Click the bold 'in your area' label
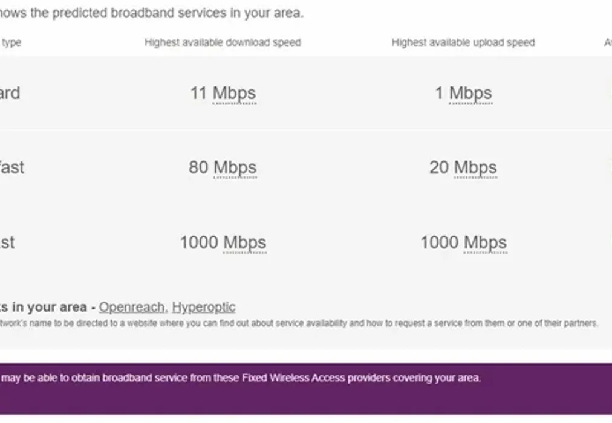This screenshot has width=612, height=423. (x=45, y=307)
